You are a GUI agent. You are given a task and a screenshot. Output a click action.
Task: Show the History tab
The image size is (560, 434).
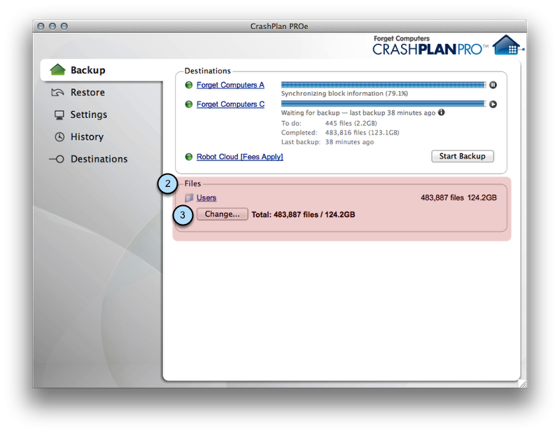pyautogui.click(x=87, y=136)
